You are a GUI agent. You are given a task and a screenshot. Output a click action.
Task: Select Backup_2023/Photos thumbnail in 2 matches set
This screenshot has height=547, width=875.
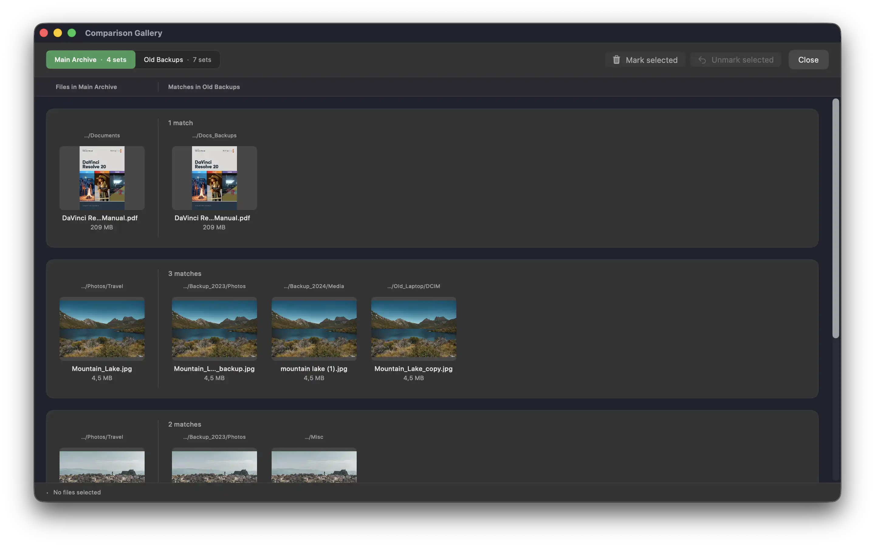click(214, 467)
